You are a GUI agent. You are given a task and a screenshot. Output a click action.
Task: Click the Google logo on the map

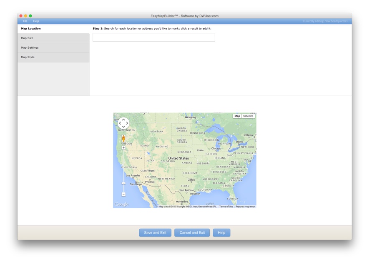coord(121,204)
